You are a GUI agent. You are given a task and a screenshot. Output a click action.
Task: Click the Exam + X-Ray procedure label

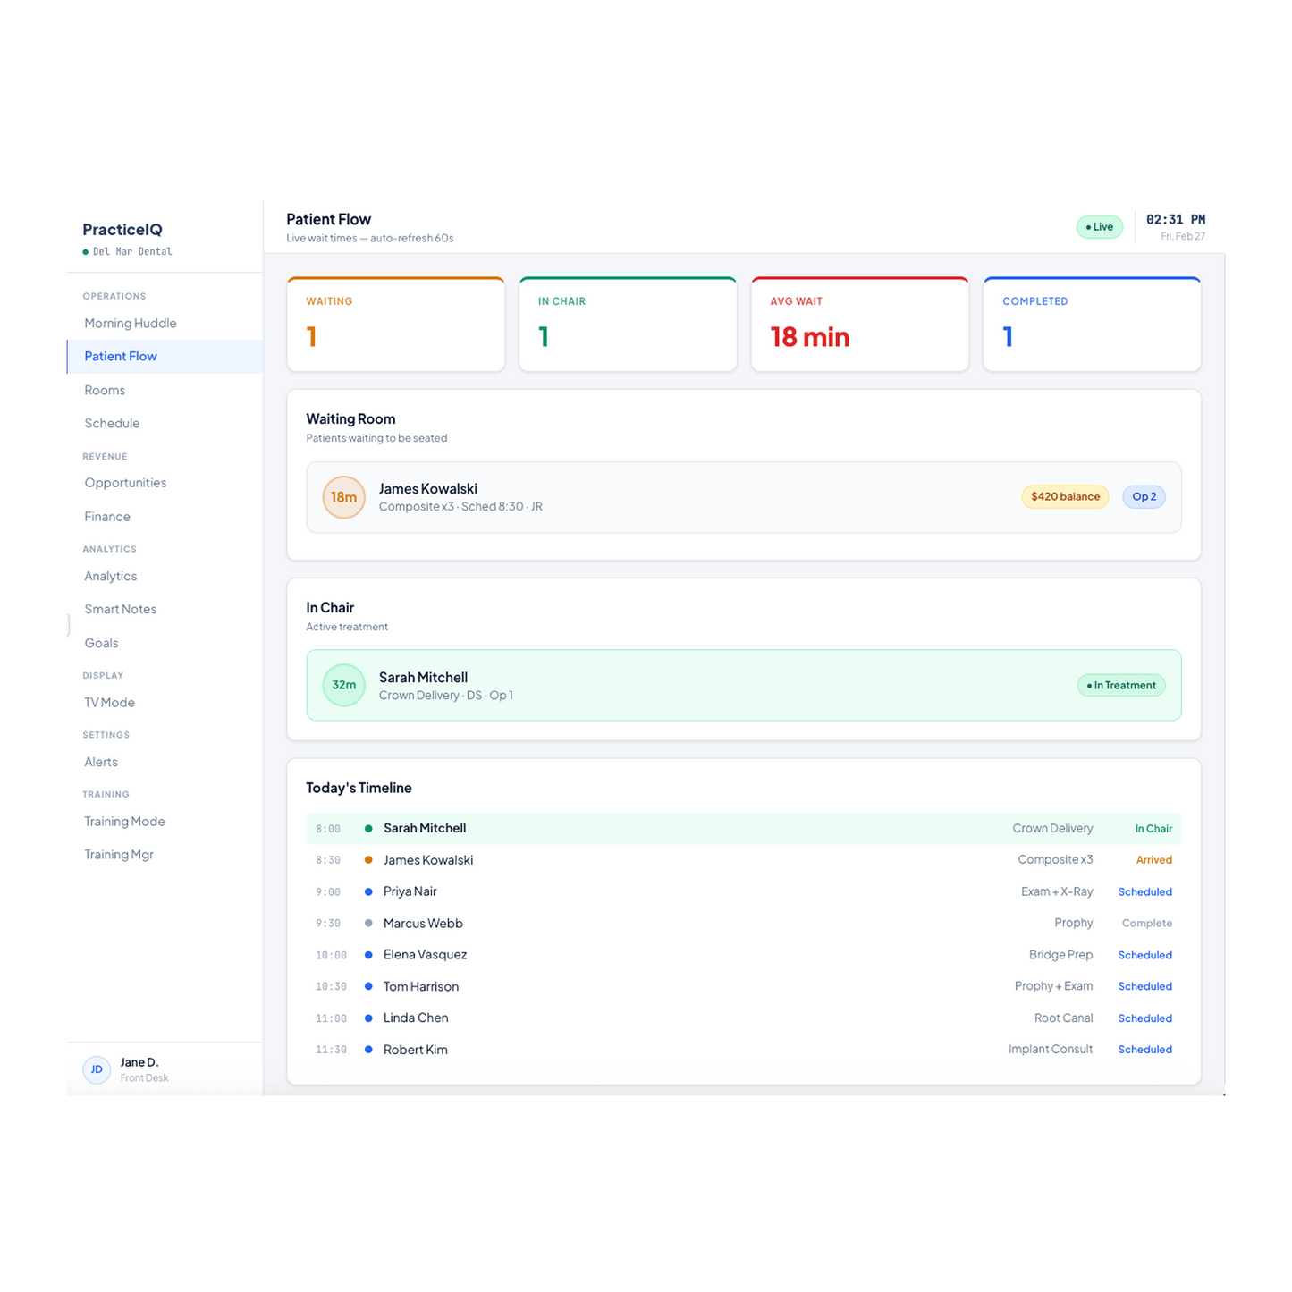[x=1058, y=892]
